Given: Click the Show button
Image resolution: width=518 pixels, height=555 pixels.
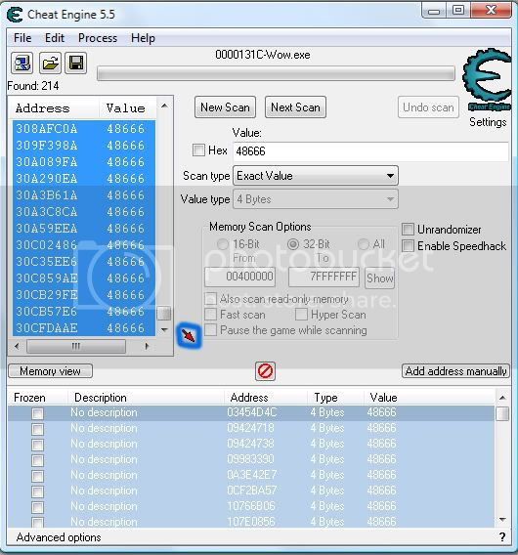Looking at the screenshot, I should tap(379, 278).
